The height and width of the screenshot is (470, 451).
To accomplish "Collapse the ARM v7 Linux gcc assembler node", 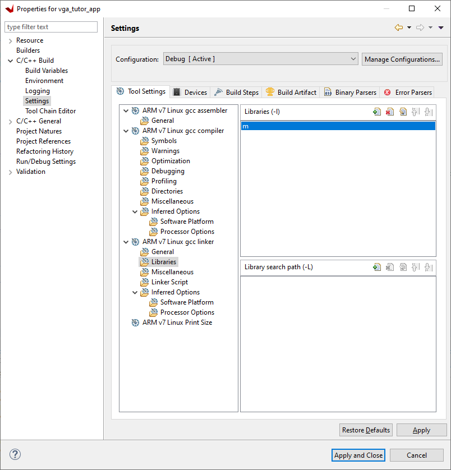I will (126, 111).
